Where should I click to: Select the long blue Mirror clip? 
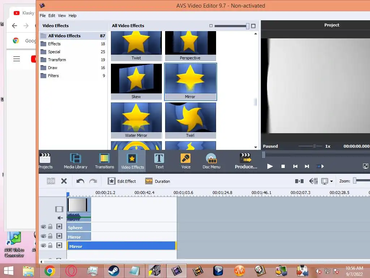coord(121,246)
